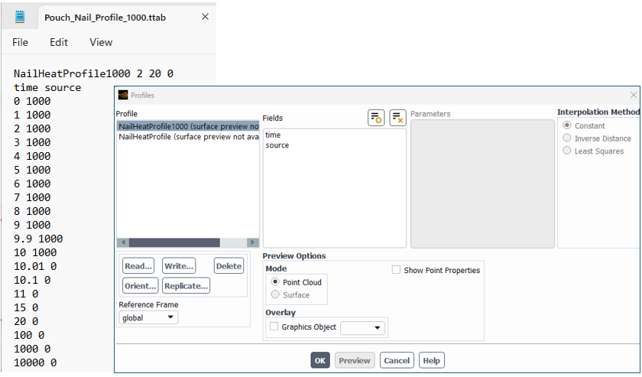642x377 pixels.
Task: Click the '10.01 0' line in Notepad
Action: (x=35, y=266)
